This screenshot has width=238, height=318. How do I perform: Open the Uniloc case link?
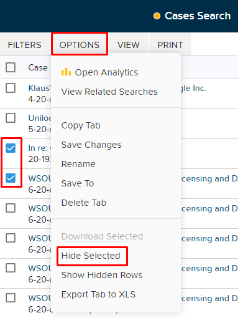coord(40,118)
